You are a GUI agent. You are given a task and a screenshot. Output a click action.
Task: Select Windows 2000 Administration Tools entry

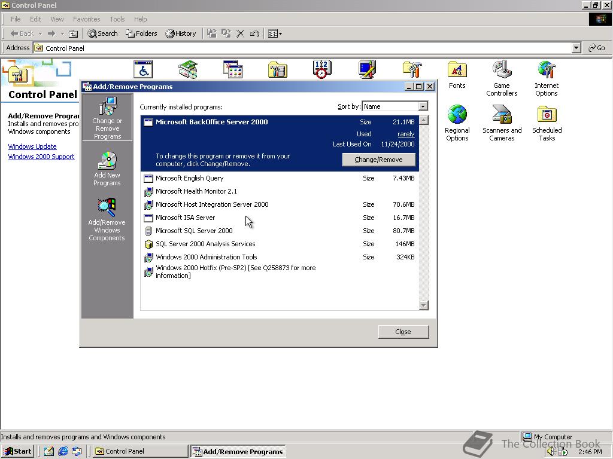[x=280, y=257]
